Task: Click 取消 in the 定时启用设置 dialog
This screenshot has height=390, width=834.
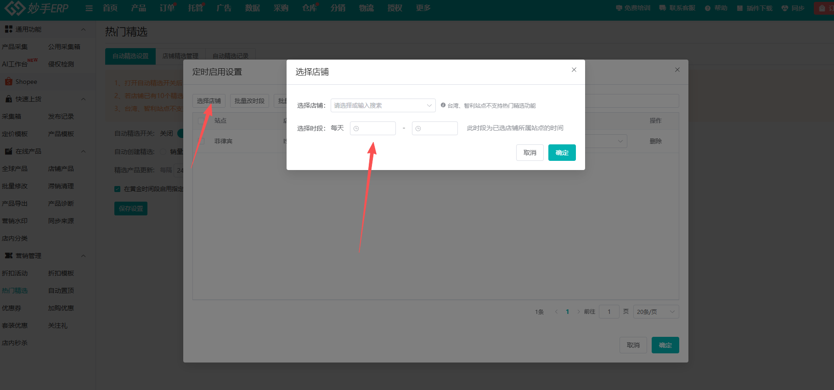Action: point(633,345)
